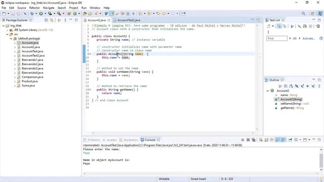The height and width of the screenshot is (182, 324).
Task: Open the Open Perspective icon
Action: (312, 14)
